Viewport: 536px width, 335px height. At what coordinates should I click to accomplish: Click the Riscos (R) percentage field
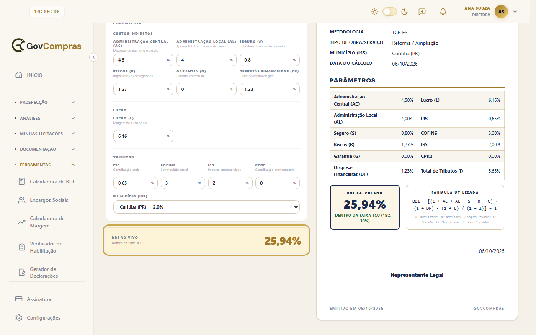click(x=143, y=89)
